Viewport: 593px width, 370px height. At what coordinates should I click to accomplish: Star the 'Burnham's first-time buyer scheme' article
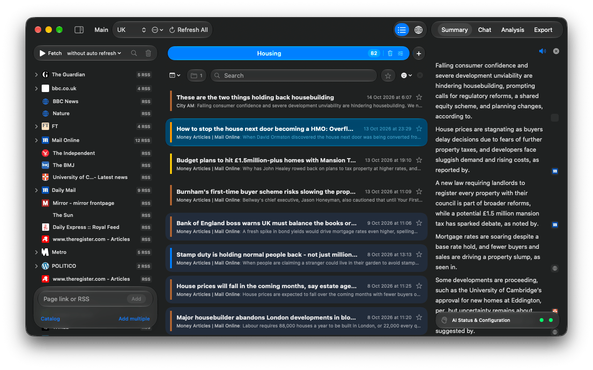pos(419,191)
